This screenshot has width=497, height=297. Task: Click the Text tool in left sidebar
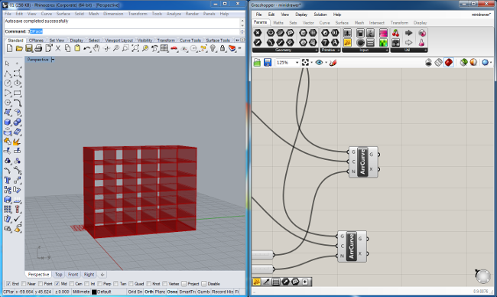[x=8, y=180]
